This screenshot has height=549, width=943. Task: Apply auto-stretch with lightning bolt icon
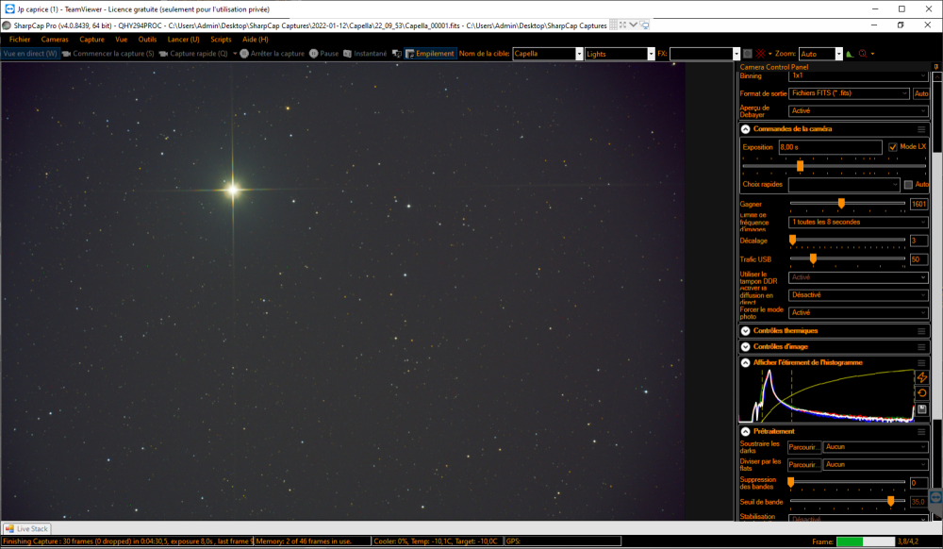coord(922,377)
